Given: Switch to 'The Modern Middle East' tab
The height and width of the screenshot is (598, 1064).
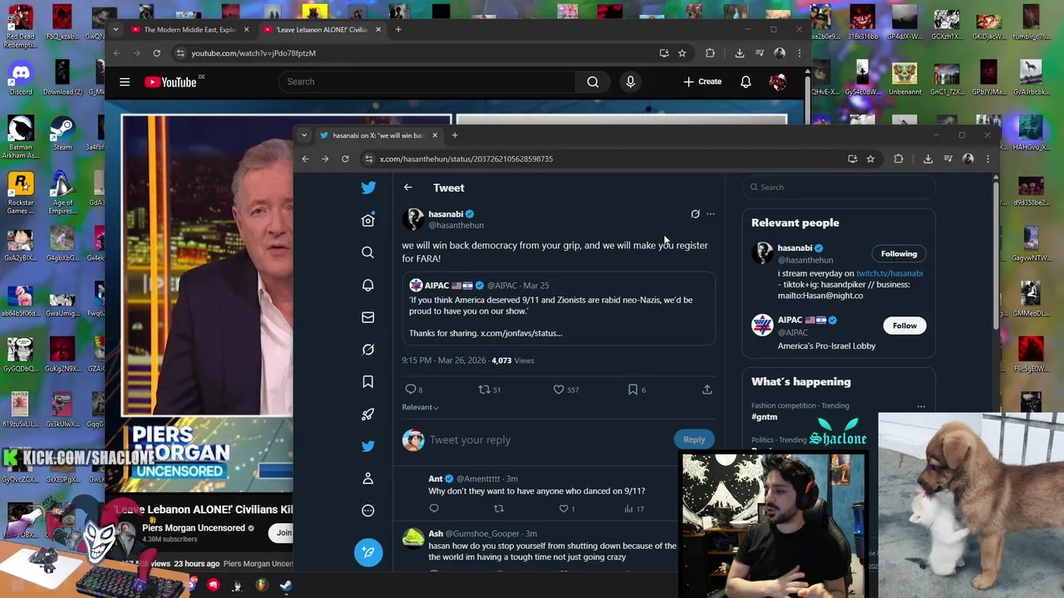Looking at the screenshot, I should pos(189,30).
